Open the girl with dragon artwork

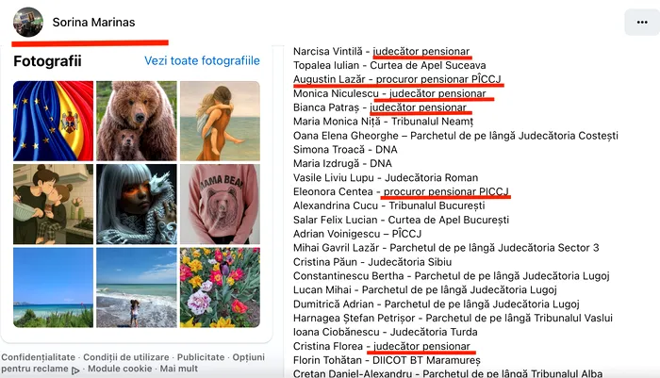tap(137, 205)
